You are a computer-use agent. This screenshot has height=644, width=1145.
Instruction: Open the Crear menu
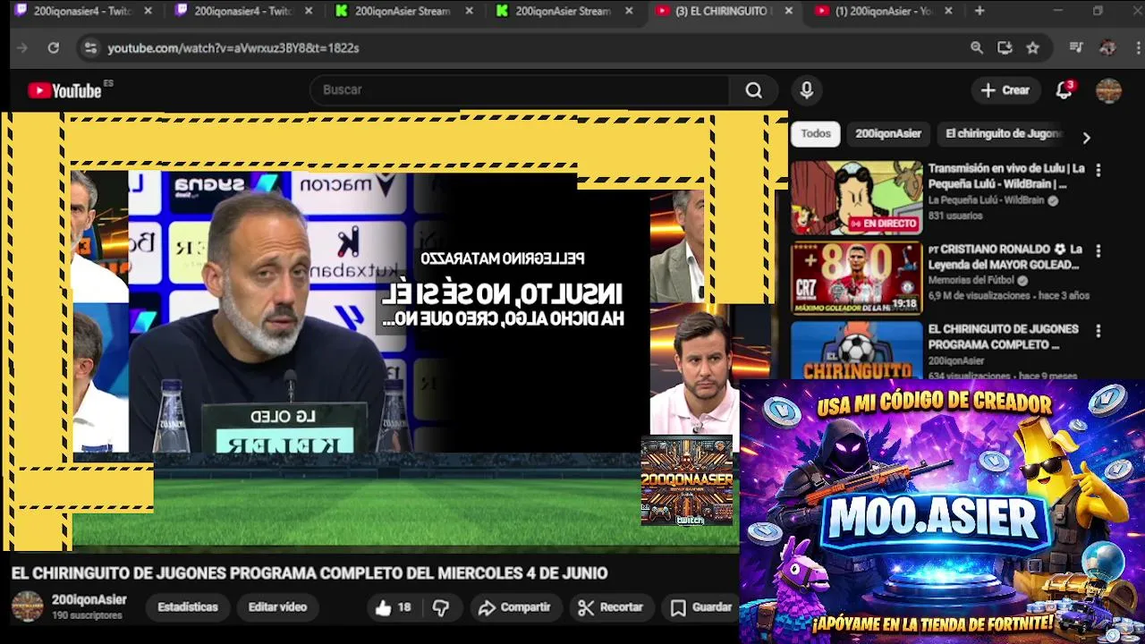1005,89
